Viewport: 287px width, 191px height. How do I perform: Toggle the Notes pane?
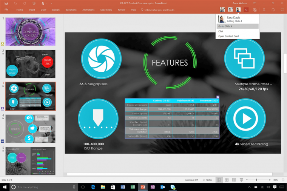point(207,180)
